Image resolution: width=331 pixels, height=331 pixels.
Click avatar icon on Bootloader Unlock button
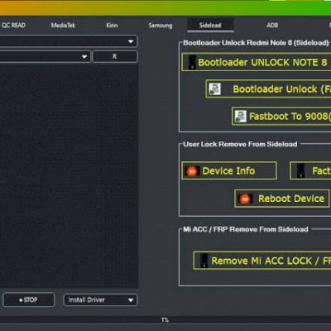pyautogui.click(x=214, y=89)
